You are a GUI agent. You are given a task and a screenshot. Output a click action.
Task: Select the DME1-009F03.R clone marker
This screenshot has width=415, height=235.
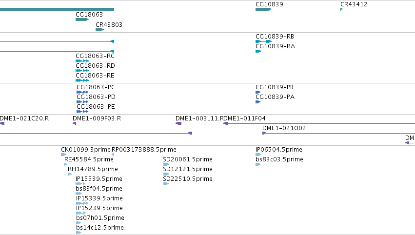click(x=75, y=123)
